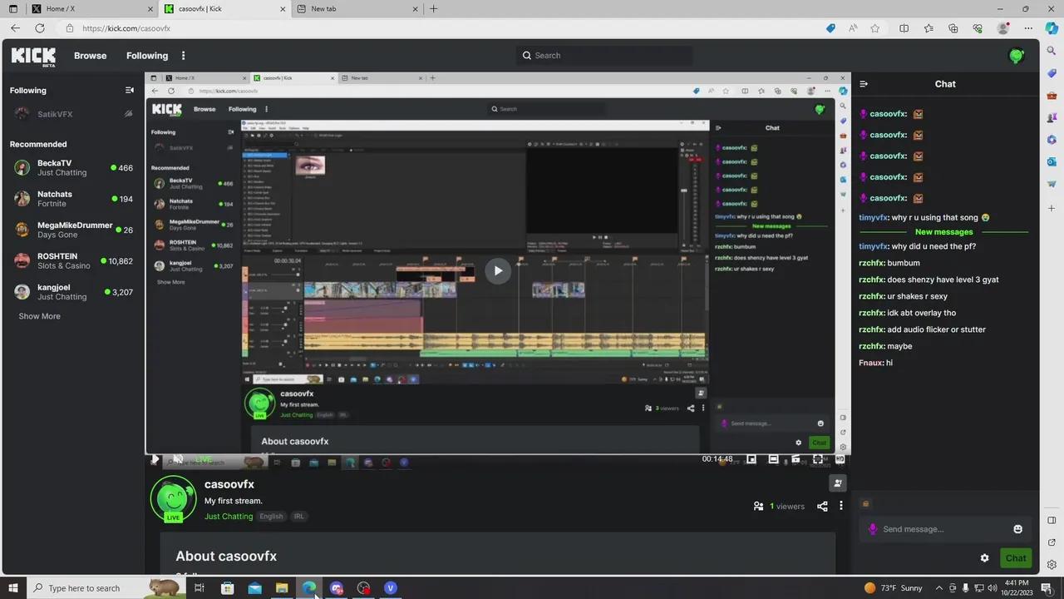Click the casoovfx channel avatar below the video

point(173,498)
